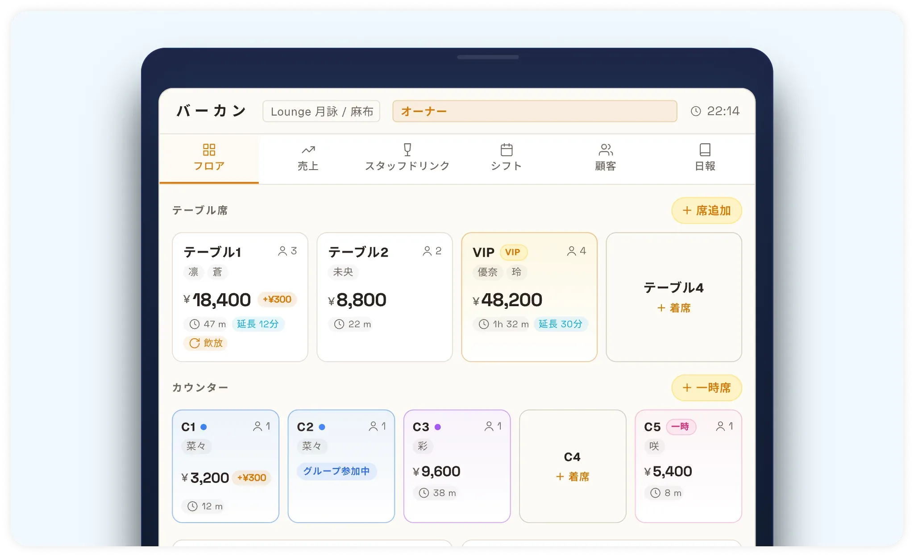Click the バーカン app title
This screenshot has width=914, height=557.
click(x=211, y=111)
